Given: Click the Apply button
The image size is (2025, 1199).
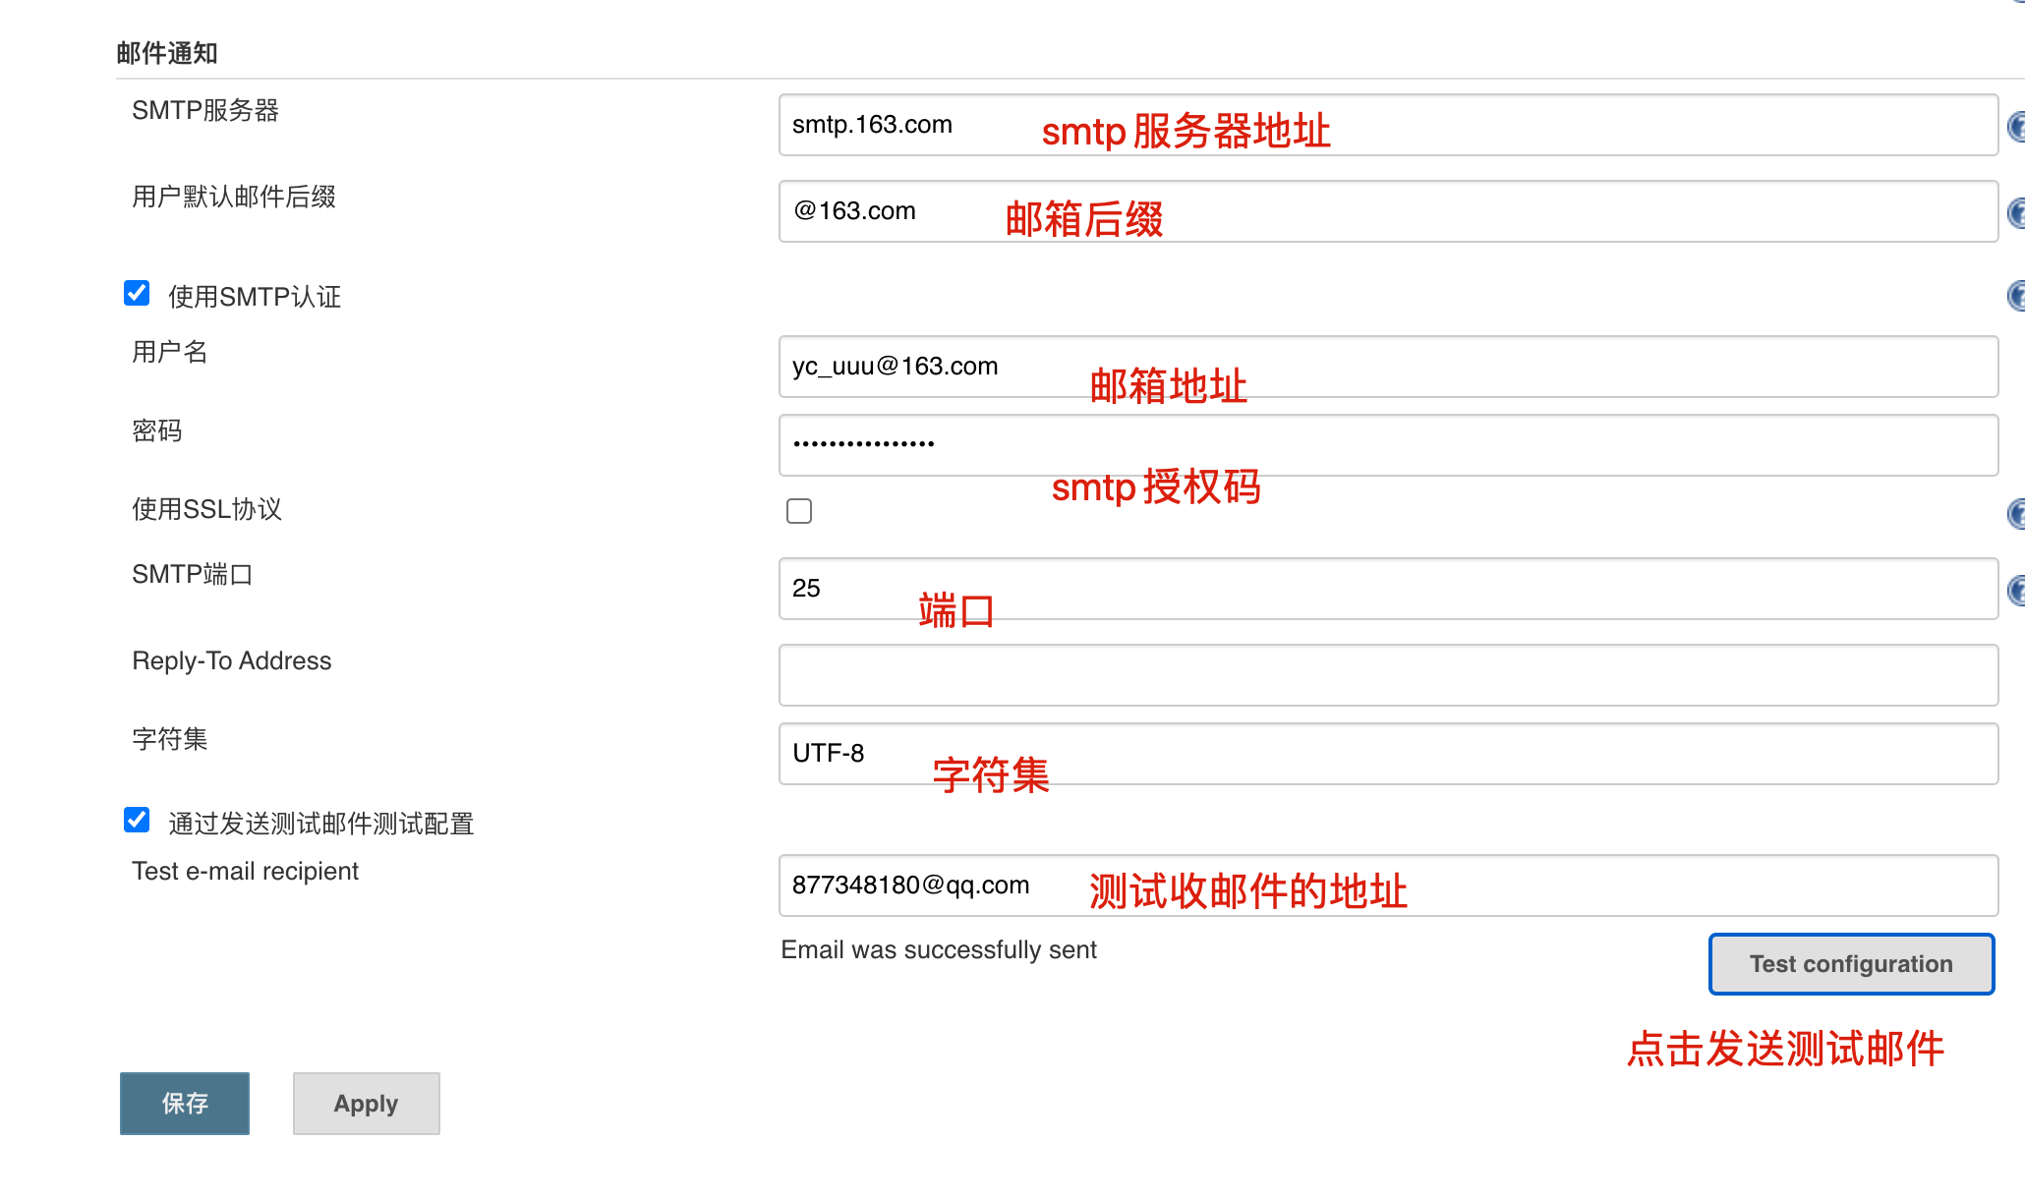Looking at the screenshot, I should point(366,1104).
